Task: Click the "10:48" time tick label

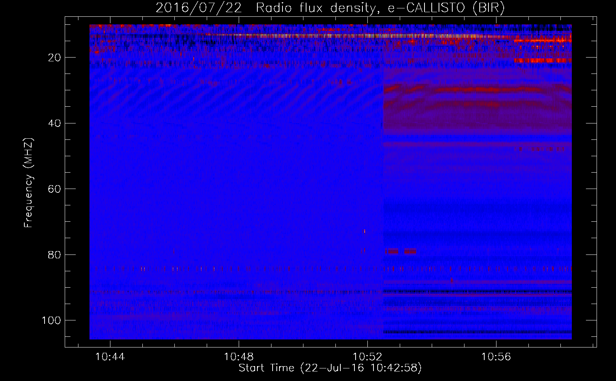Action: tap(239, 357)
